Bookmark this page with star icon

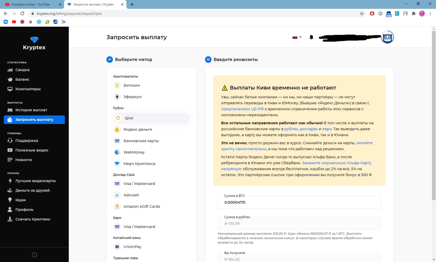[x=362, y=14]
